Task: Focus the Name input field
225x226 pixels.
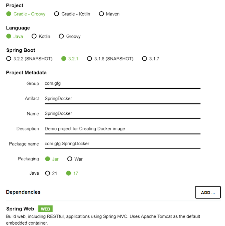Action: (x=122, y=114)
